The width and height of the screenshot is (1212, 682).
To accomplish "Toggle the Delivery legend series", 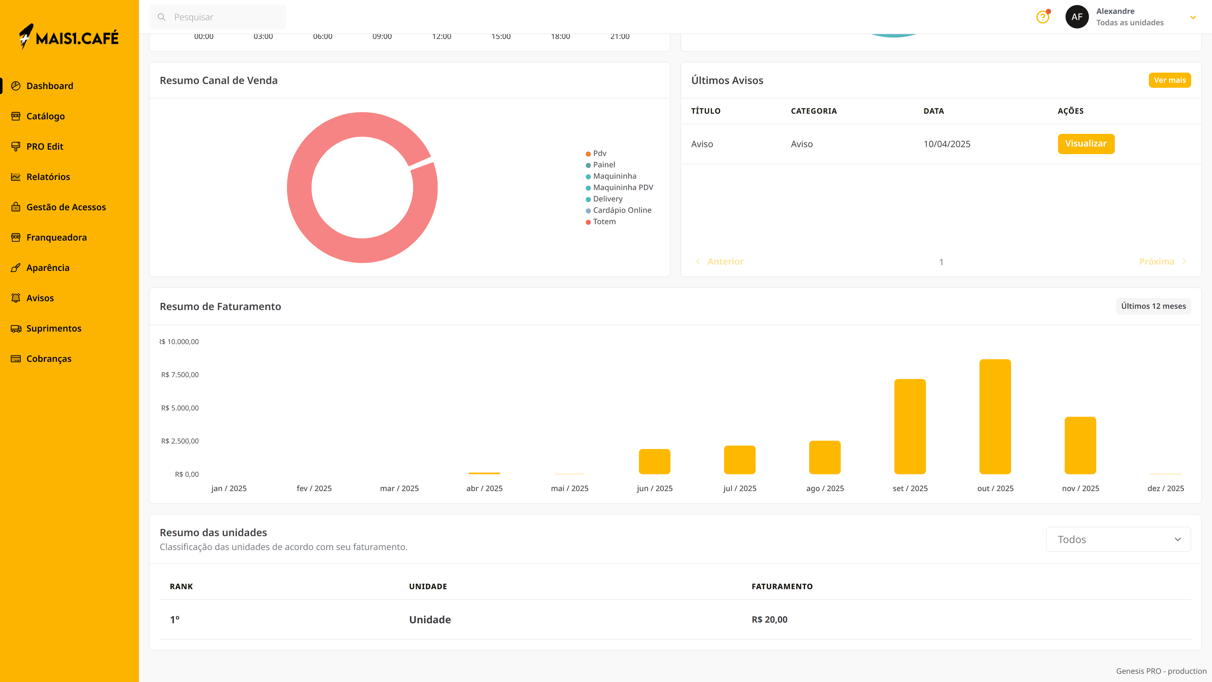I will 607,199.
